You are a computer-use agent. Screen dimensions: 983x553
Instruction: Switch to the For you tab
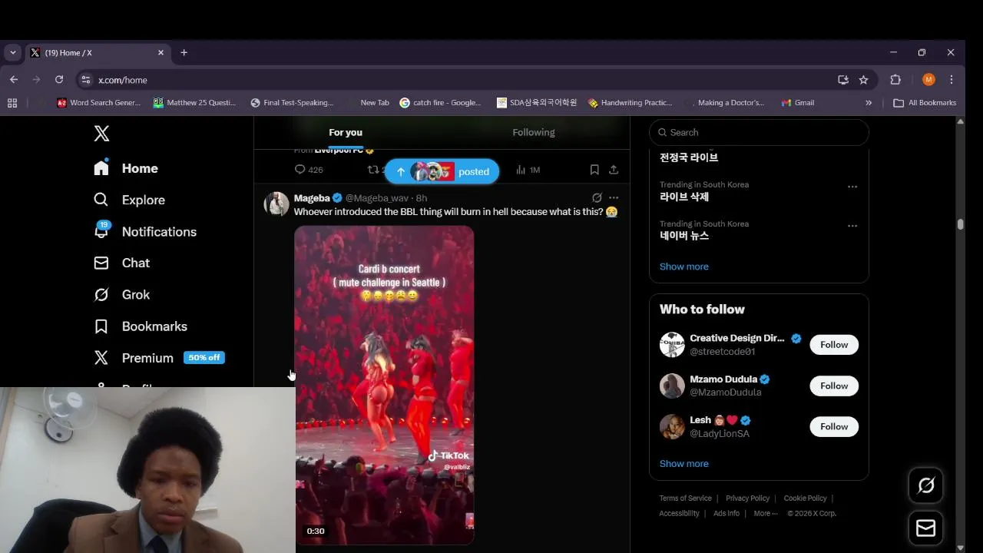(x=346, y=132)
